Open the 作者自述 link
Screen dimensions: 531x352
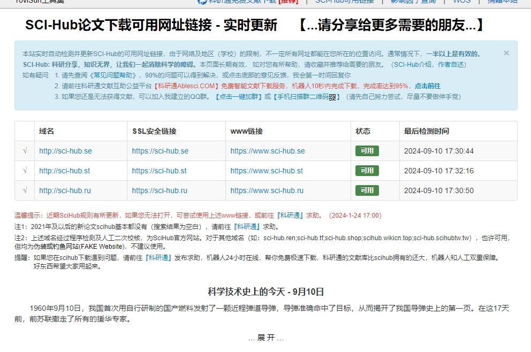(450, 64)
